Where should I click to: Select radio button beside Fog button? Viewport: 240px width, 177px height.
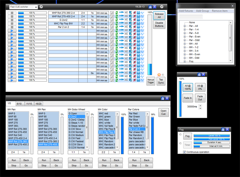(x=180, y=135)
